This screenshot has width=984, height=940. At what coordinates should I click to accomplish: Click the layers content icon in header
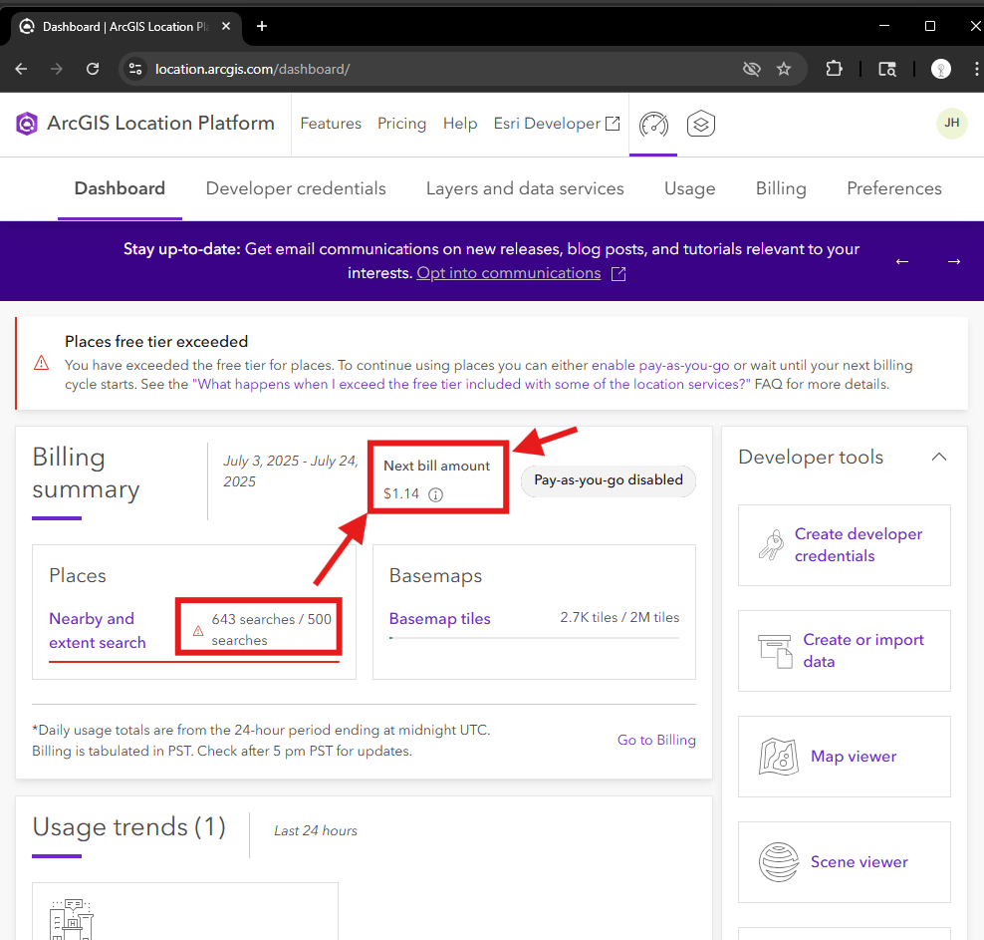[701, 124]
